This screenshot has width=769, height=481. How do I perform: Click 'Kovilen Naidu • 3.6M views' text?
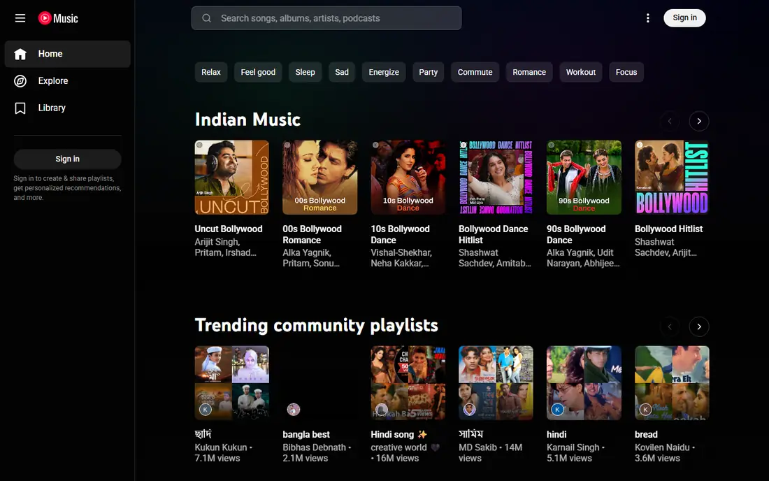click(x=665, y=452)
